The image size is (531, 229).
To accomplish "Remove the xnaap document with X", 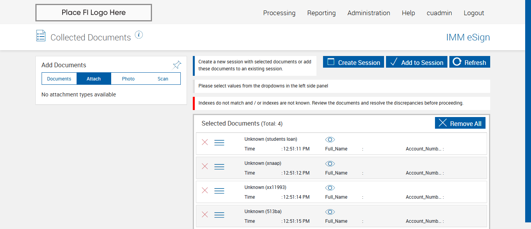I will click(205, 166).
